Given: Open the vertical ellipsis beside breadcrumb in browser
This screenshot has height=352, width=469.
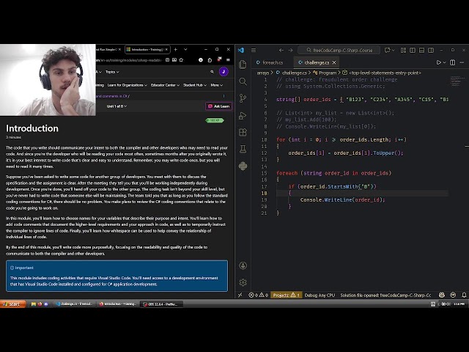Looking at the screenshot, I should pyautogui.click(x=224, y=96).
